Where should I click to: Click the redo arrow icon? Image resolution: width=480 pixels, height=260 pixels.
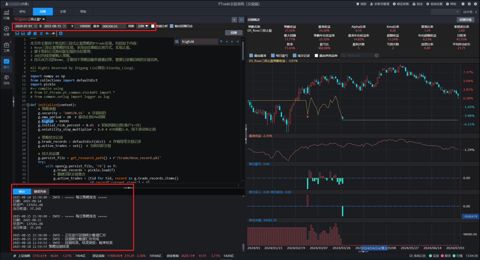point(53,33)
